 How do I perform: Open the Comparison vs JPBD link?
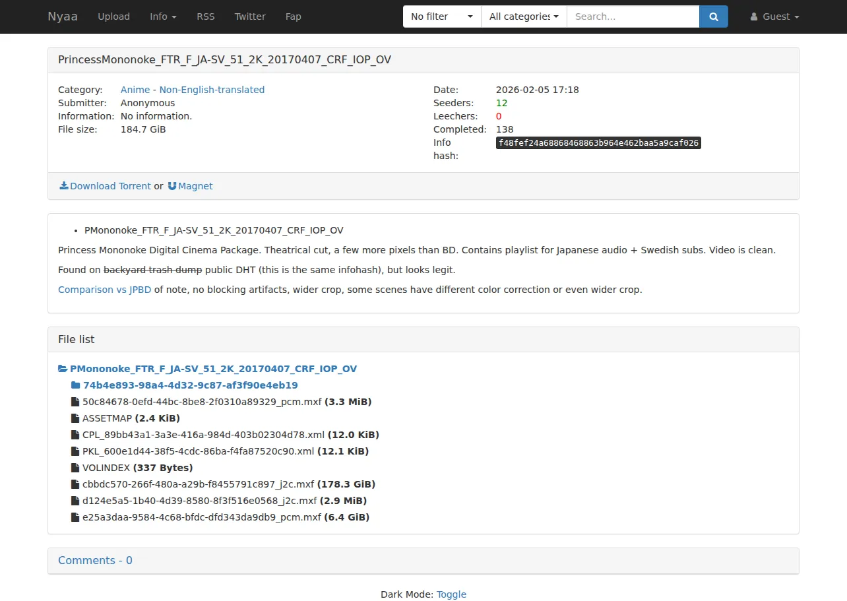(x=105, y=290)
